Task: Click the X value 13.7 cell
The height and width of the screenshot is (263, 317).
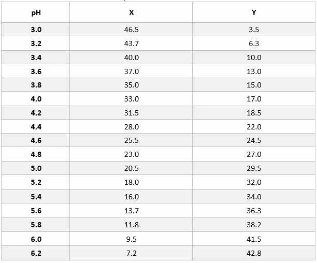Action: pyautogui.click(x=131, y=211)
